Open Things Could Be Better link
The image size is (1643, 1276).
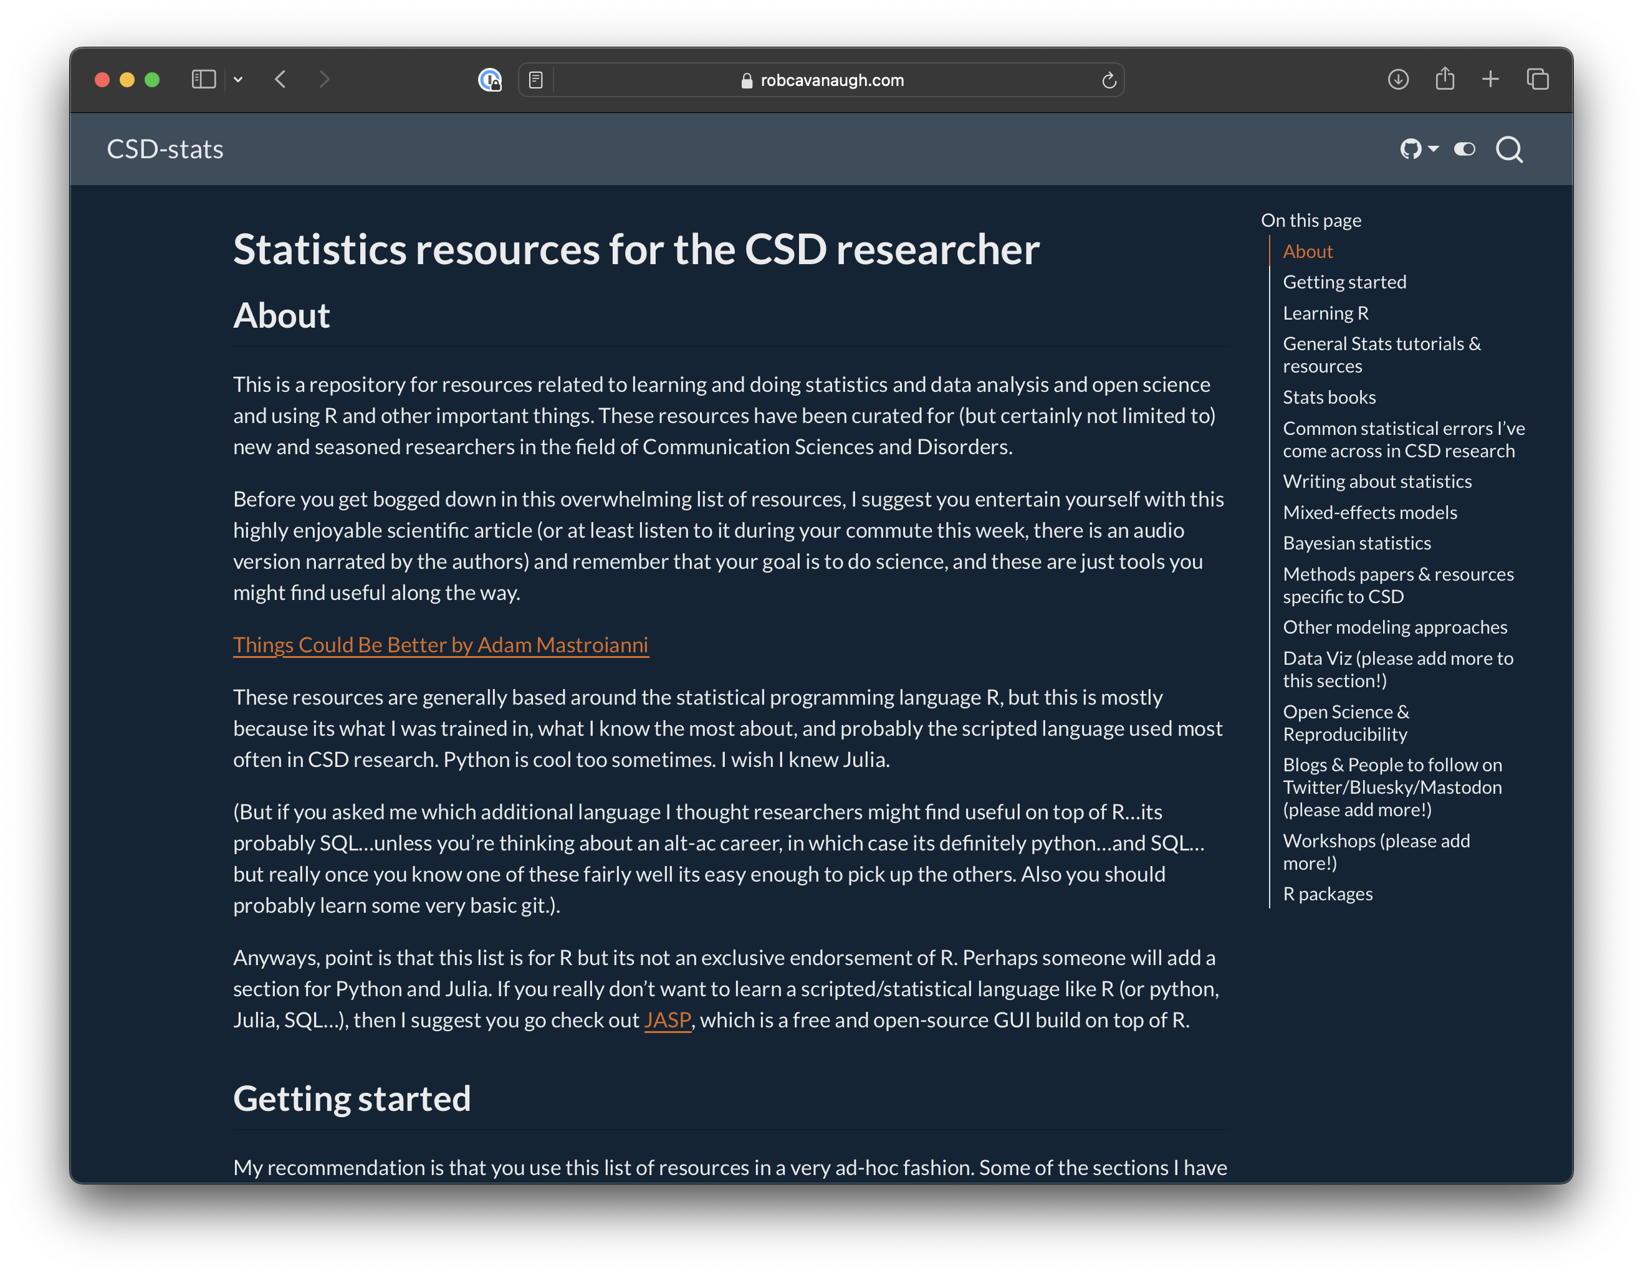pyautogui.click(x=440, y=645)
